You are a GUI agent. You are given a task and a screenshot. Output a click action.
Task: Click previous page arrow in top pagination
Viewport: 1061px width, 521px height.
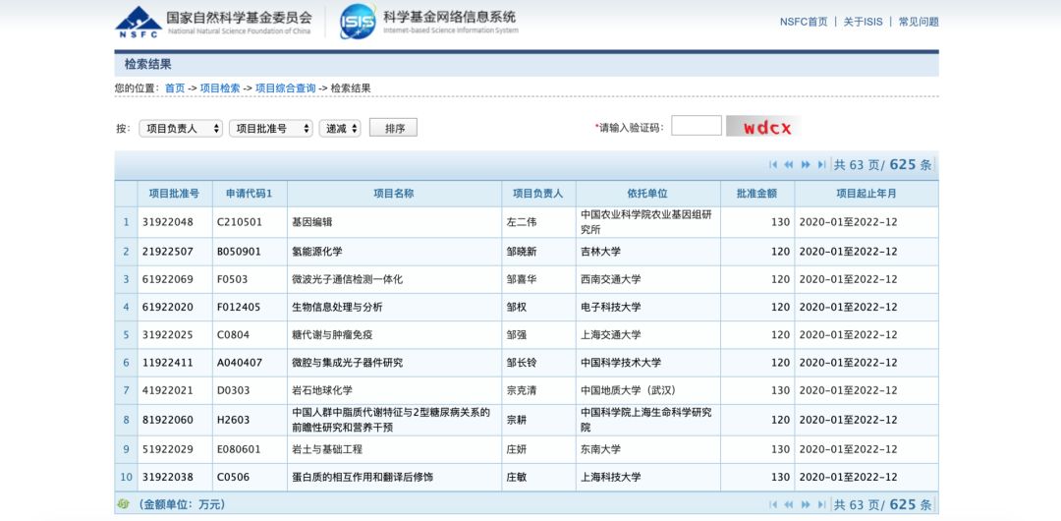pyautogui.click(x=789, y=165)
